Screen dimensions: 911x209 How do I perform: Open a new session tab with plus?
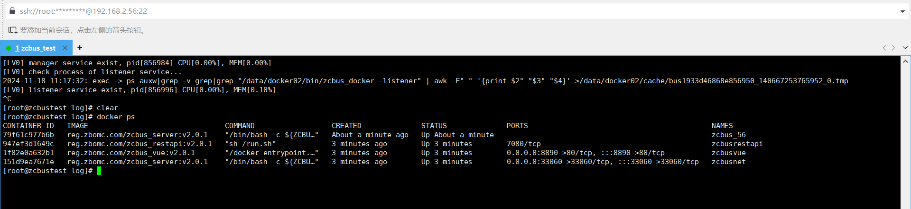80,48
